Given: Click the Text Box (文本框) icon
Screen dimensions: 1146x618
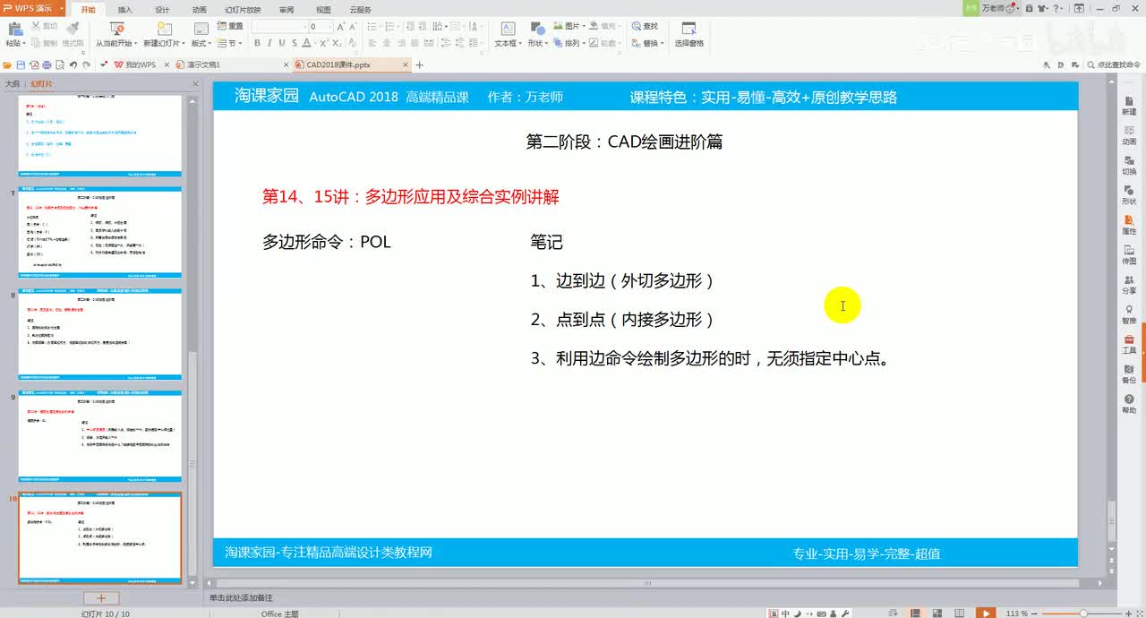Looking at the screenshot, I should (x=508, y=30).
